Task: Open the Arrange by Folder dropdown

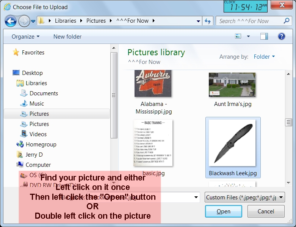Action: 264,56
